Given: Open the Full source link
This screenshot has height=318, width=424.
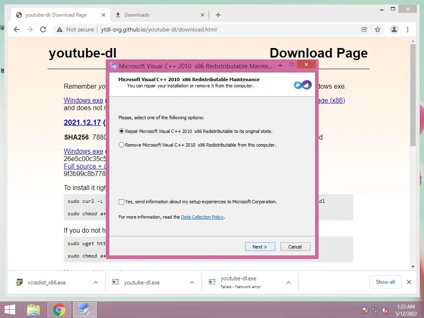Looking at the screenshot, I should pyautogui.click(x=85, y=166).
